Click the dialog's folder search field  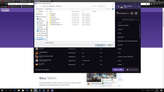(x=105, y=6)
